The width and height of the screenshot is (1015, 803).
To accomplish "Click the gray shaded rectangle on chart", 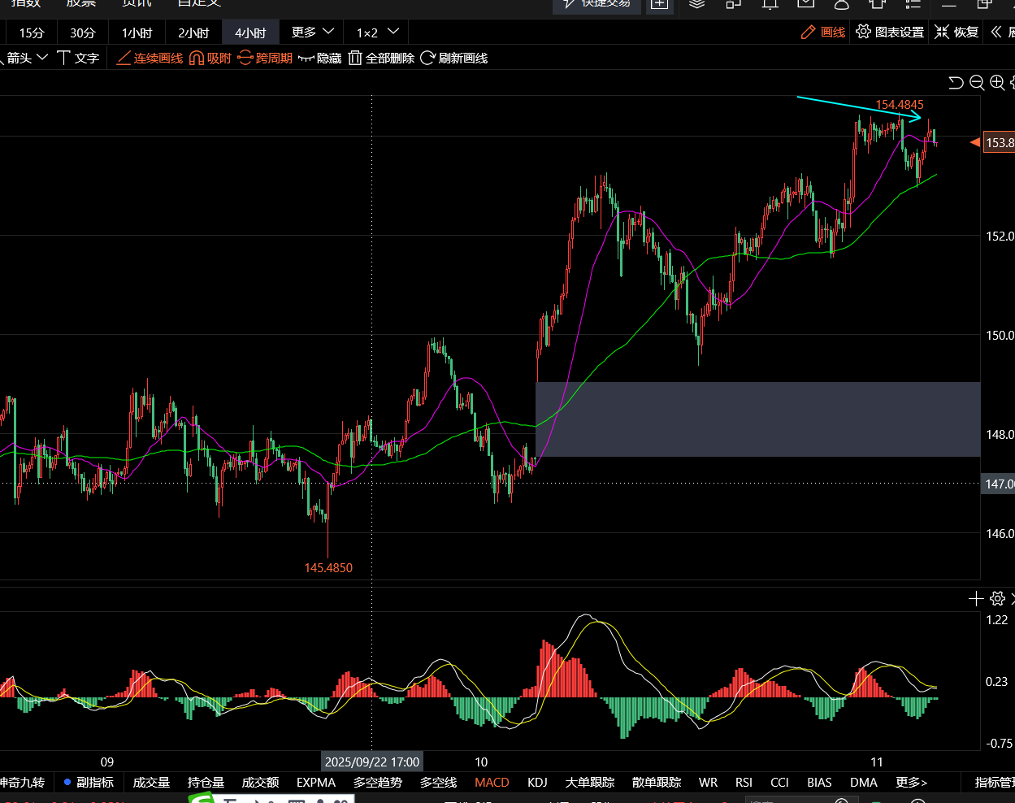I will [x=757, y=419].
